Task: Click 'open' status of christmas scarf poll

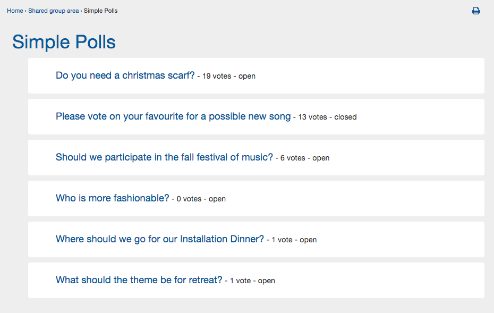Action: pos(246,77)
